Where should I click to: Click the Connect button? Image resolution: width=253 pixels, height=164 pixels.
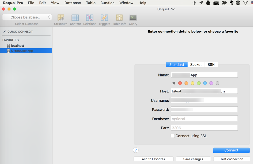click(231, 150)
